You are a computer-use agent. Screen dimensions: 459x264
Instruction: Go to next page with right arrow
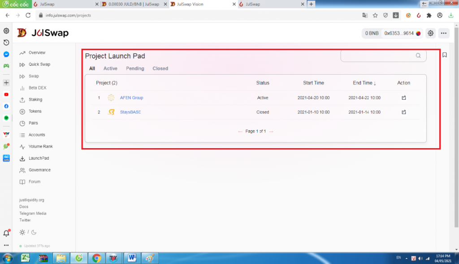(x=271, y=131)
